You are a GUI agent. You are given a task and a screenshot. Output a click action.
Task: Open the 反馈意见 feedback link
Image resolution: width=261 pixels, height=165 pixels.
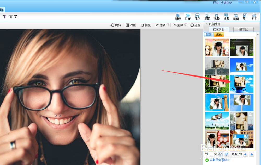226,3
